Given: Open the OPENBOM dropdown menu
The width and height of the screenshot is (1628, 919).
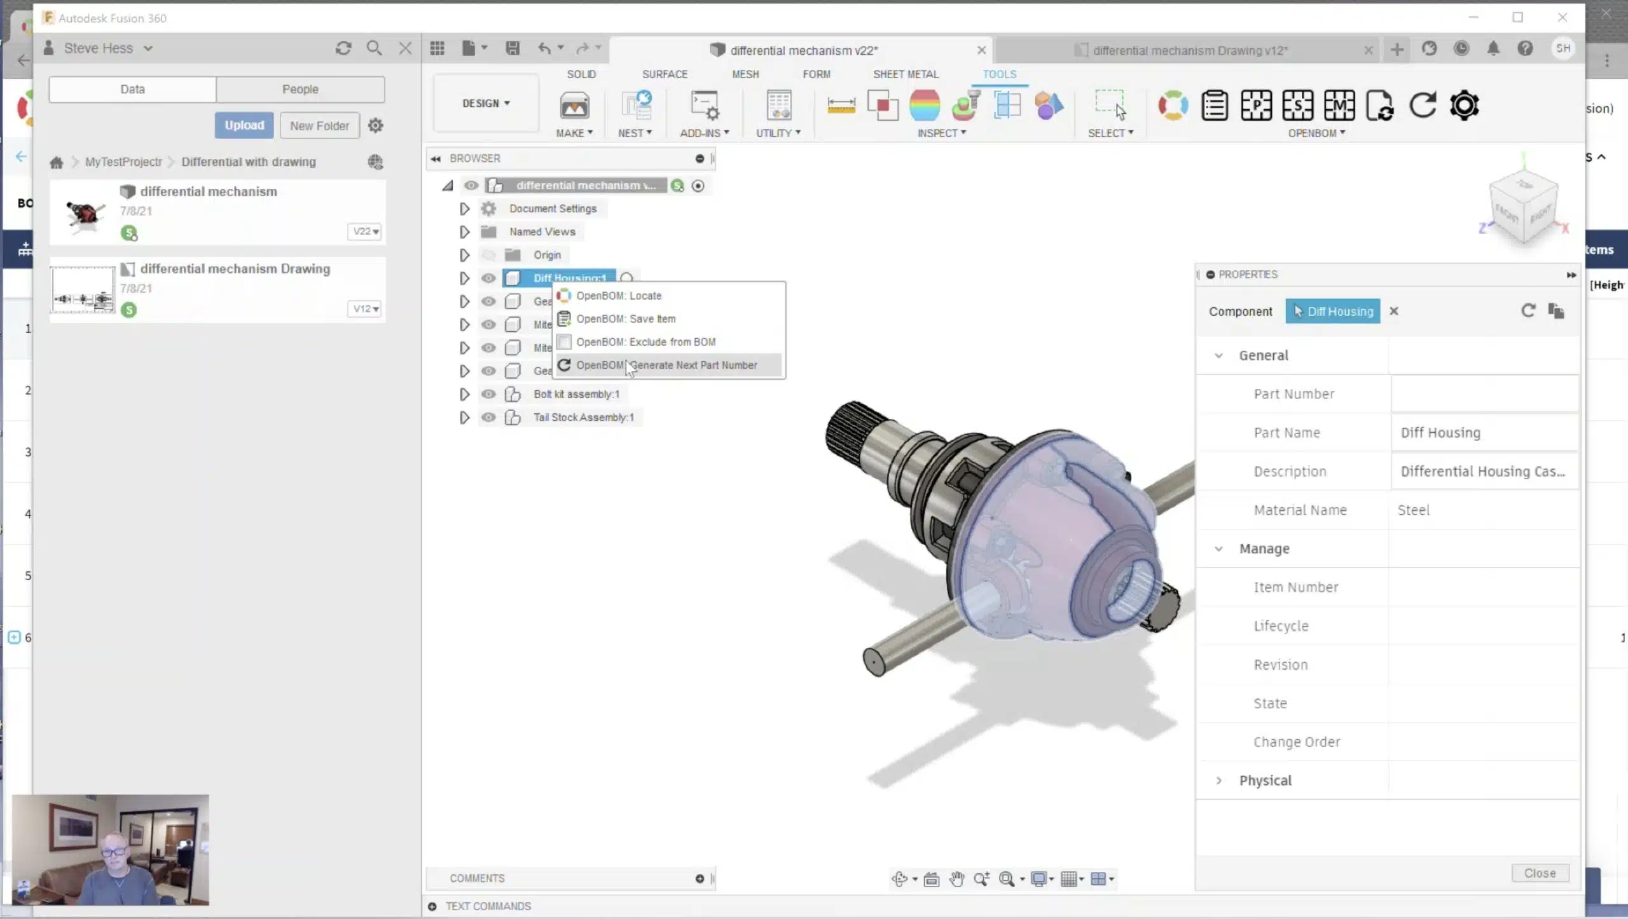Looking at the screenshot, I should tap(1316, 133).
